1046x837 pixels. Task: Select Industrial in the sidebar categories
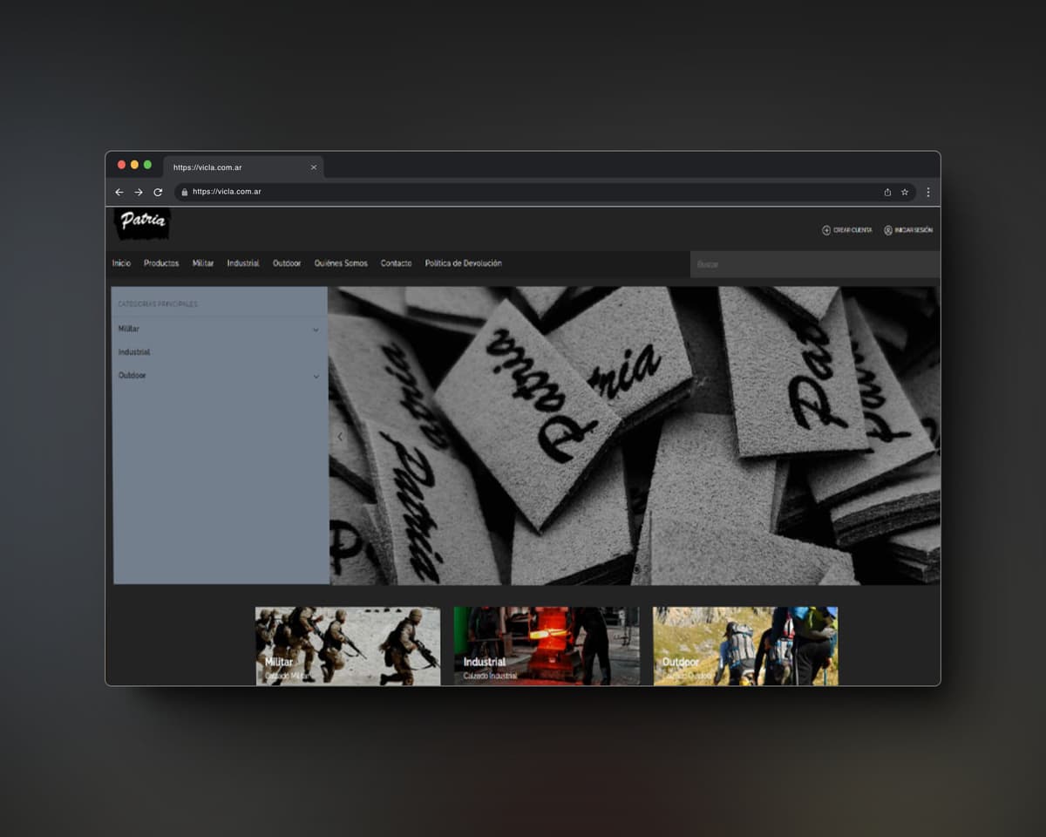tap(134, 352)
